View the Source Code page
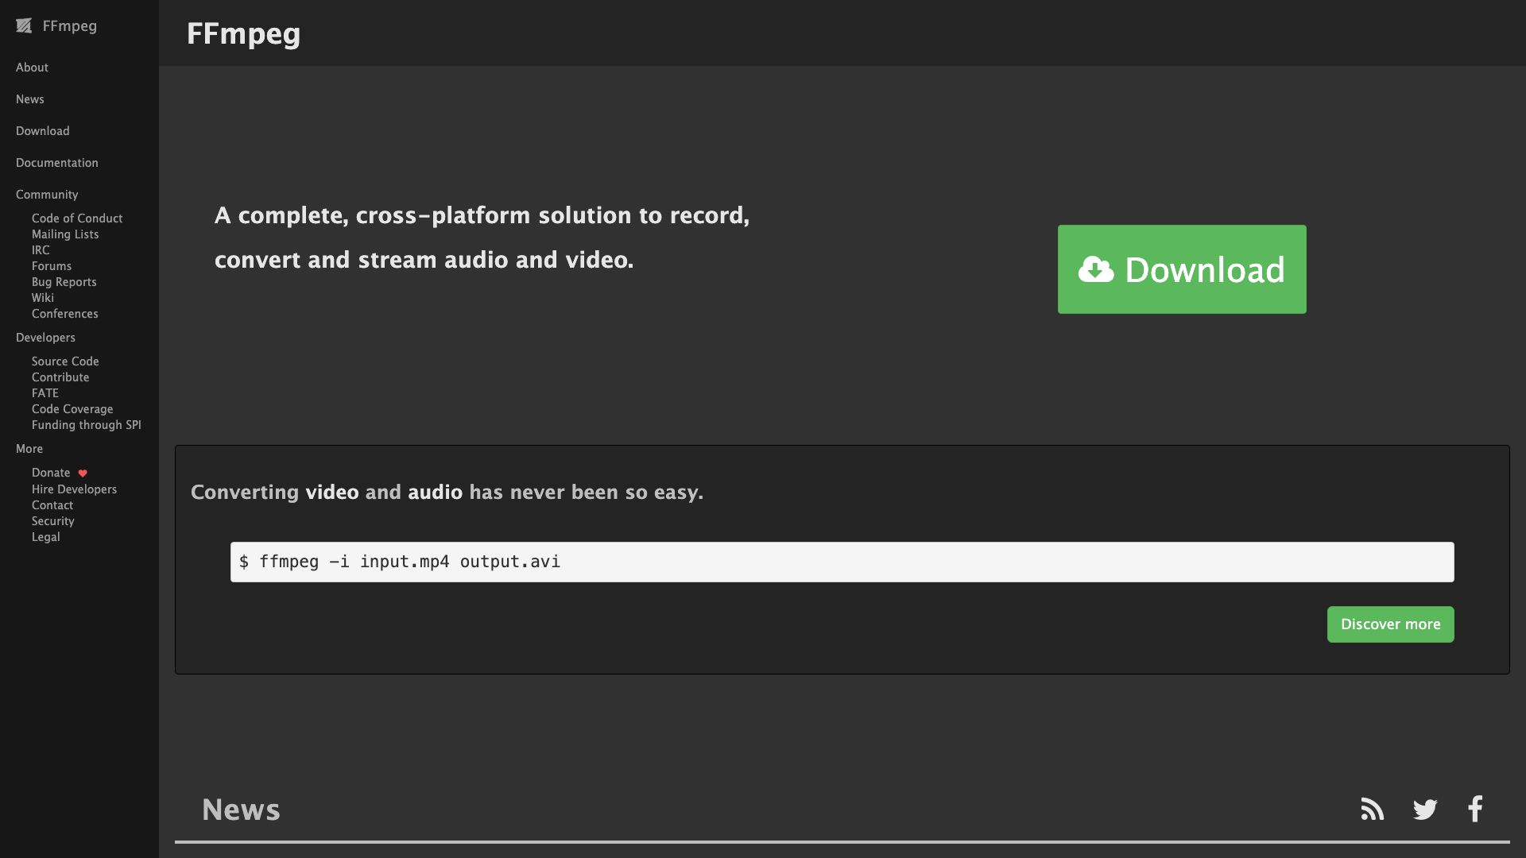 pos(64,361)
